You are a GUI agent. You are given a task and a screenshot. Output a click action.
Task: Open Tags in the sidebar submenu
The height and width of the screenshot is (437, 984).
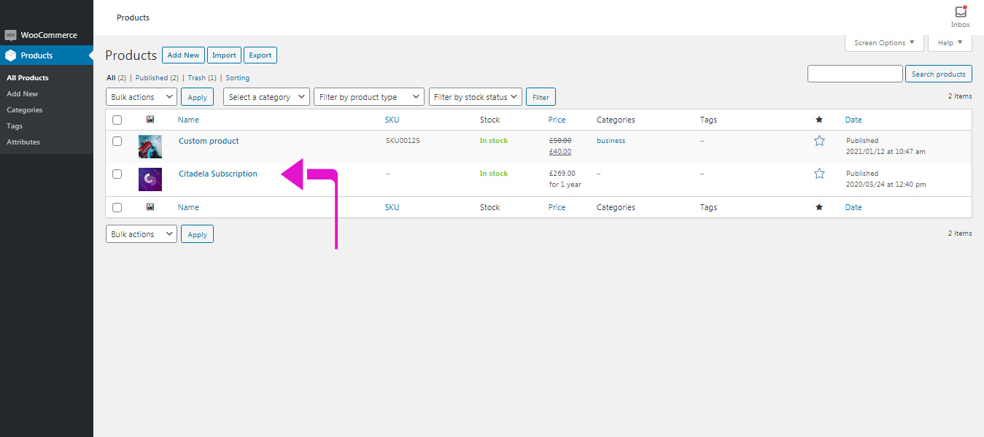tap(15, 126)
